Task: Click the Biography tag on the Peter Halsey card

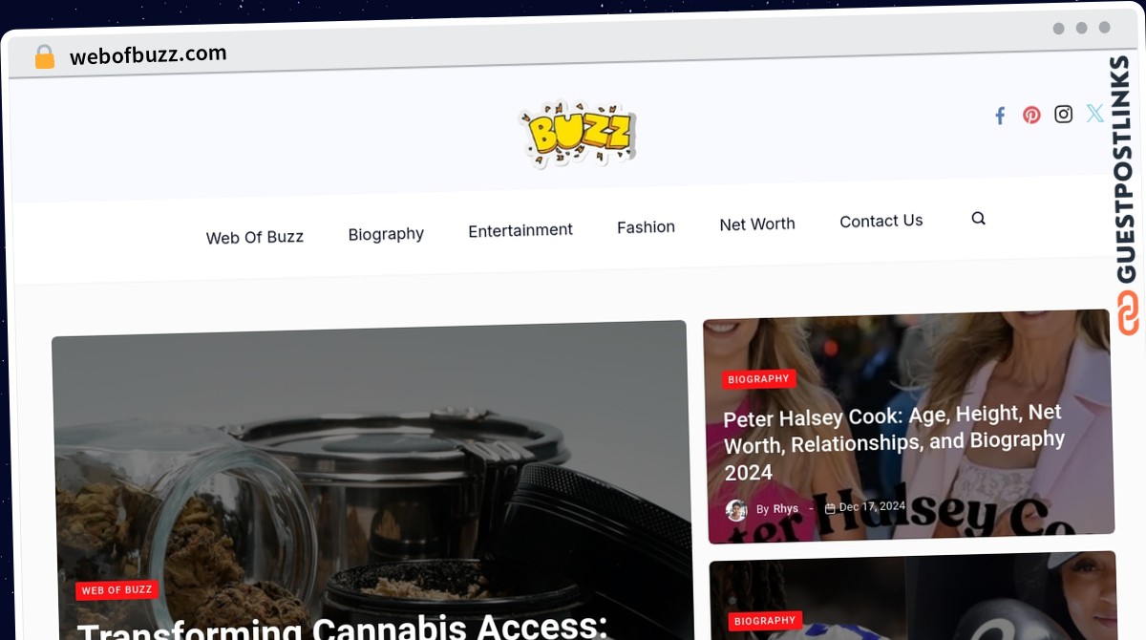Action: [758, 379]
